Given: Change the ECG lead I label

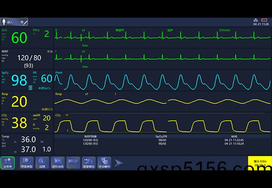Looking at the screenshot, I should pos(56,51).
